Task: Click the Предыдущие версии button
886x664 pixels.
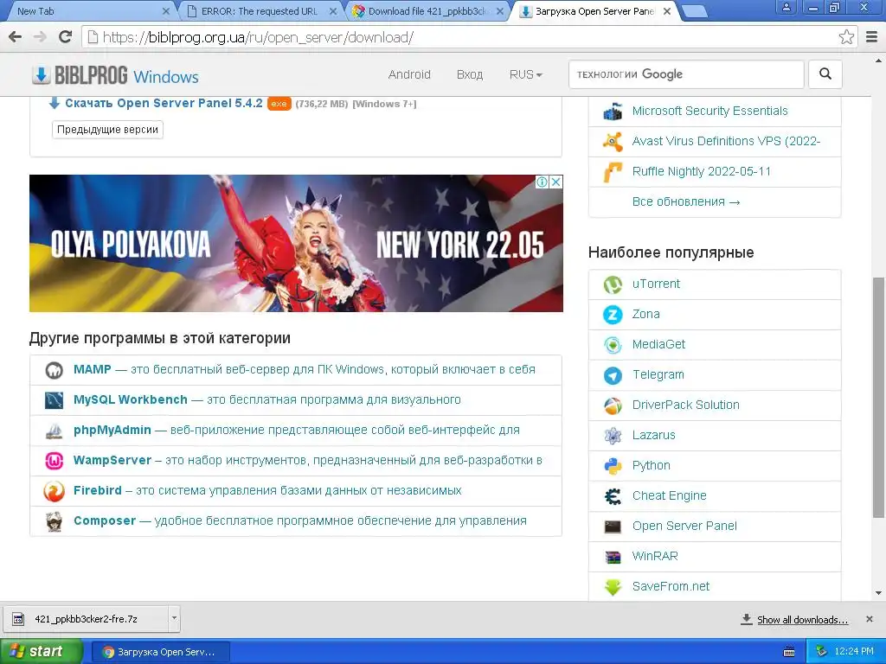Action: pyautogui.click(x=107, y=130)
